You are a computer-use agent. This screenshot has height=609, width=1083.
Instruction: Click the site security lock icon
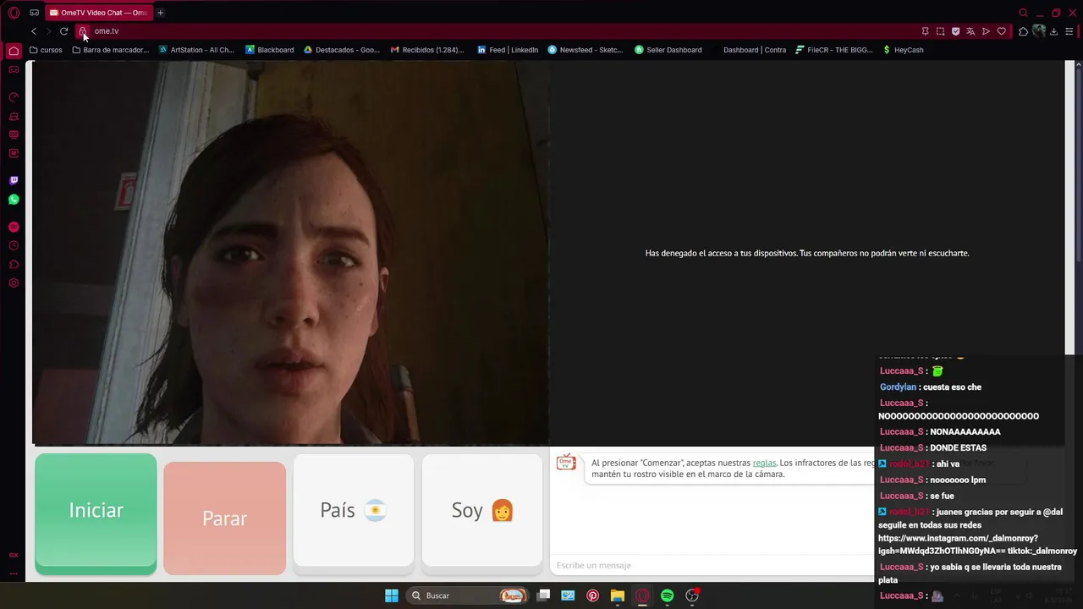(83, 31)
